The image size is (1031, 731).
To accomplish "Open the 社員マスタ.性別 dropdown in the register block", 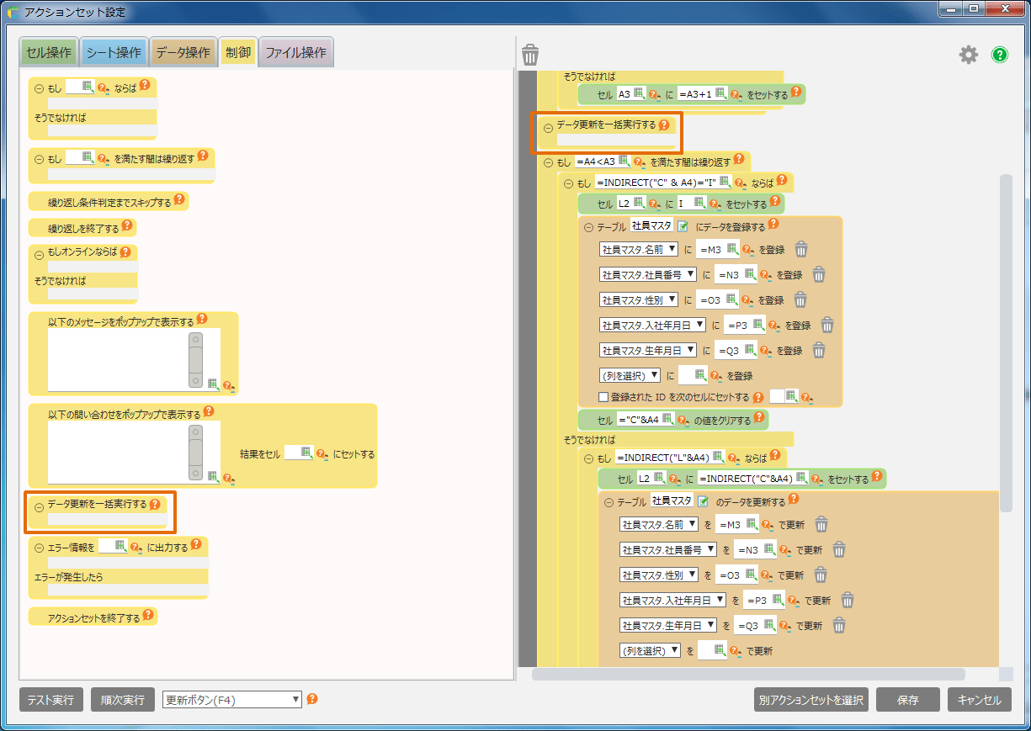I will pyautogui.click(x=638, y=300).
